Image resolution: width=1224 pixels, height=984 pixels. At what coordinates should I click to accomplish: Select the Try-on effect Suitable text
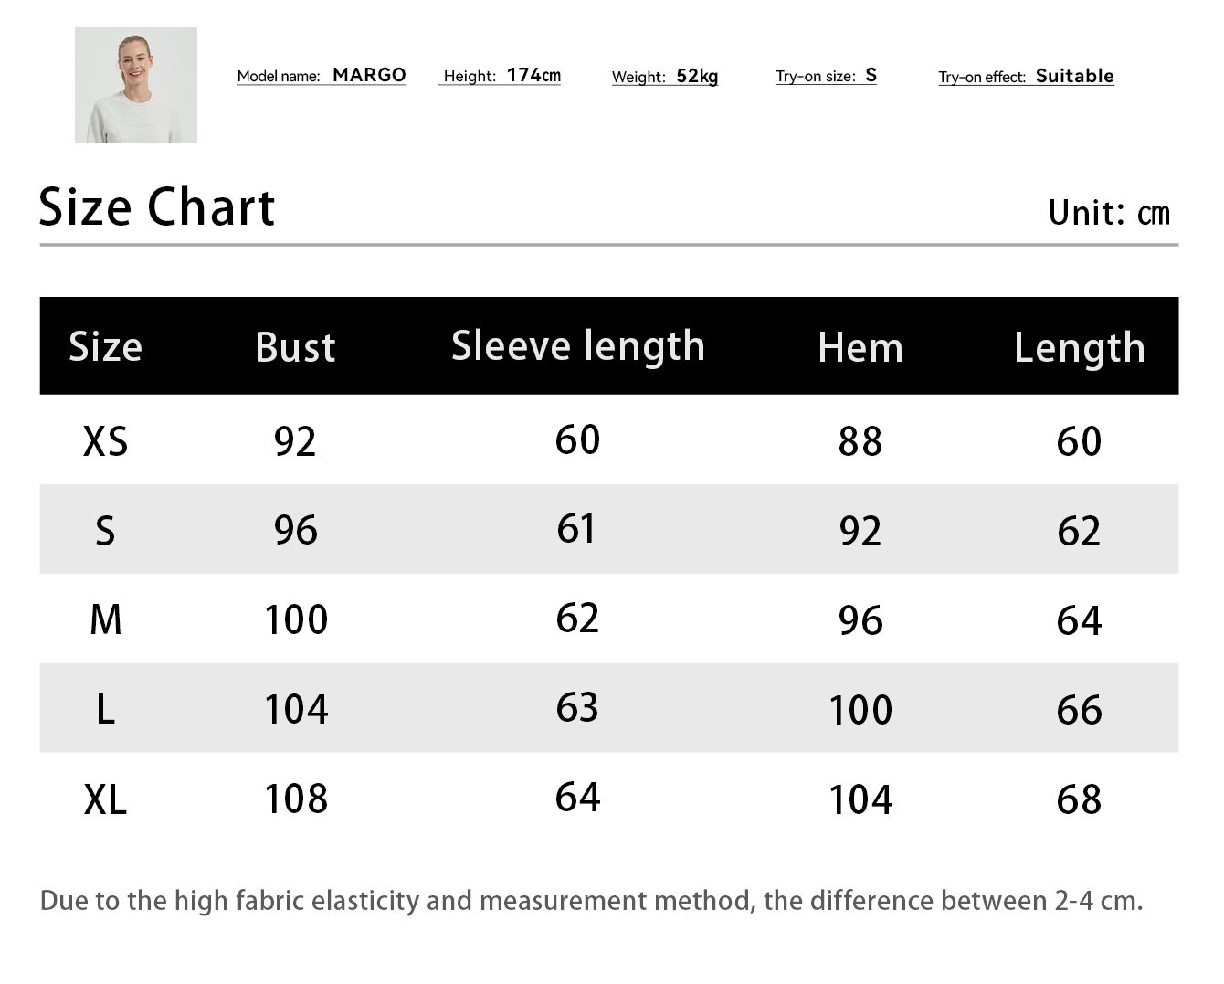coord(1026,77)
